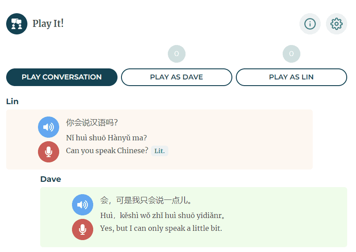Image resolution: width=356 pixels, height=252 pixels.
Task: Click the Play It! title text
Action: 48,24
